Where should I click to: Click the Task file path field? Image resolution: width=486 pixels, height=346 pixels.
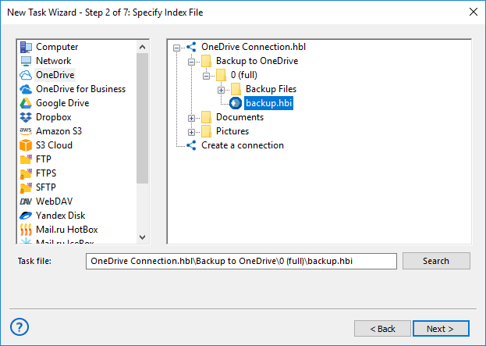tap(241, 261)
